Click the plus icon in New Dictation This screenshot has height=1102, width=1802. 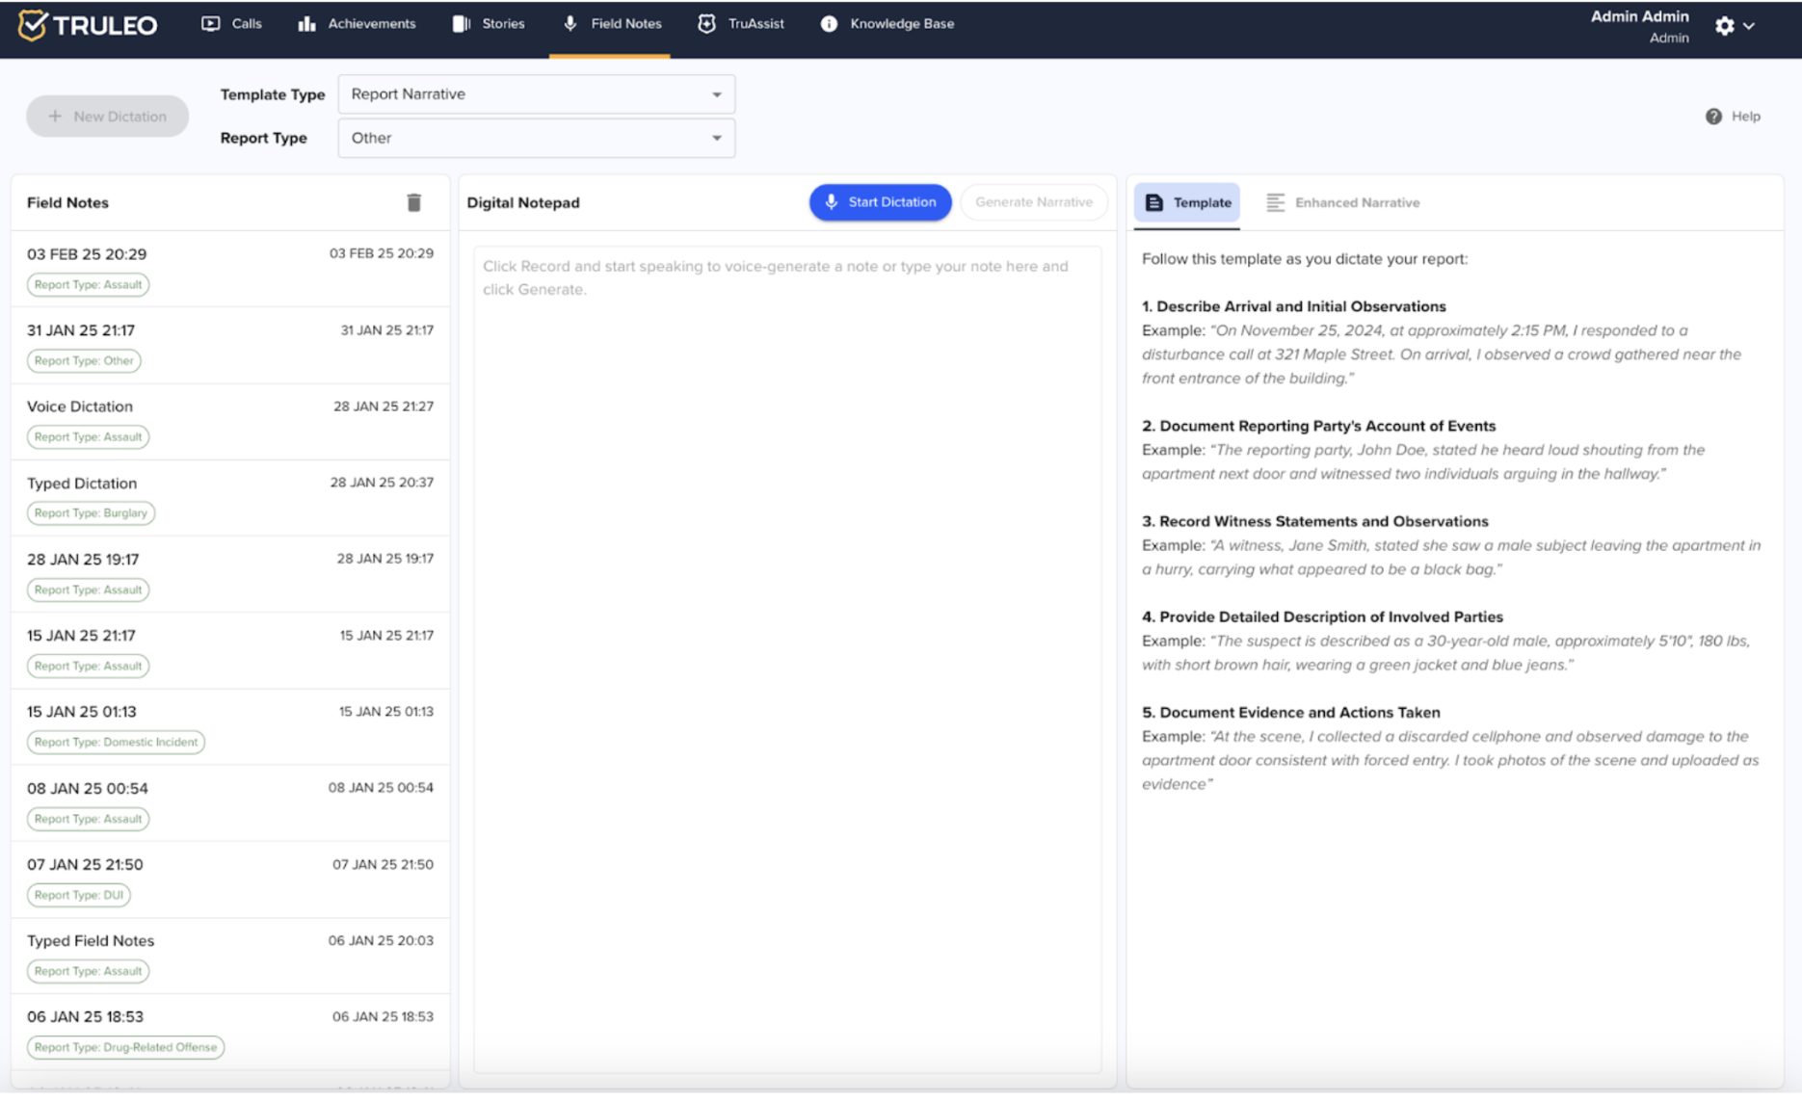pyautogui.click(x=55, y=117)
